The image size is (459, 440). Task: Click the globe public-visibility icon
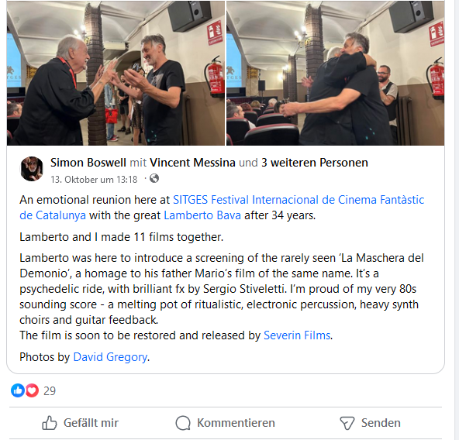click(x=154, y=178)
